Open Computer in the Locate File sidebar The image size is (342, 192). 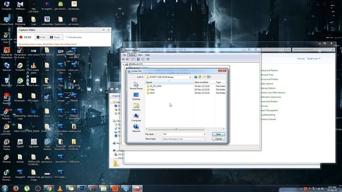(x=136, y=117)
